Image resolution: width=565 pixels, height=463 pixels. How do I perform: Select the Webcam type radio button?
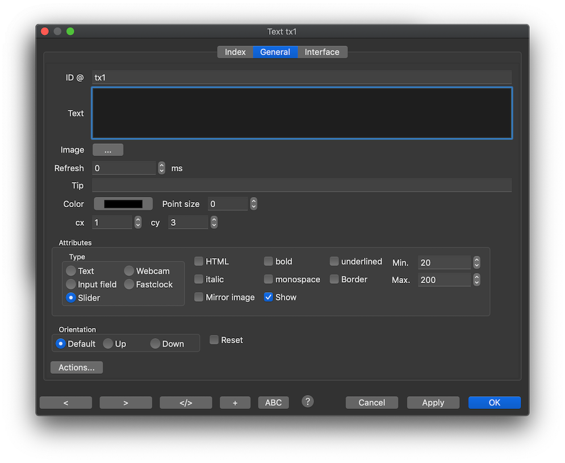click(129, 271)
